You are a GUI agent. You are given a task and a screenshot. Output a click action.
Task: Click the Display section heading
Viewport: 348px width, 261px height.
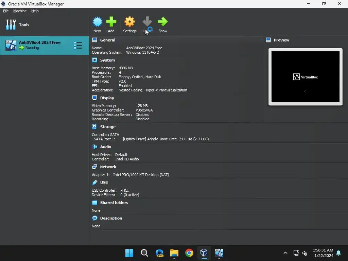(107, 98)
